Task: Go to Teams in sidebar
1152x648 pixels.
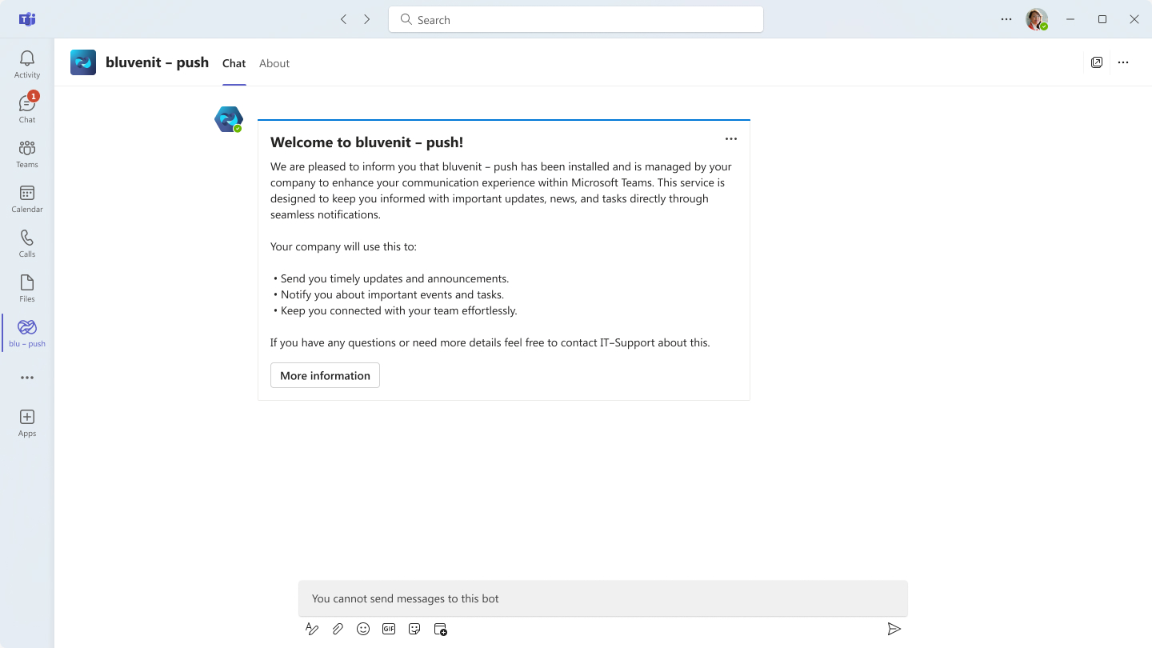Action: tap(27, 154)
